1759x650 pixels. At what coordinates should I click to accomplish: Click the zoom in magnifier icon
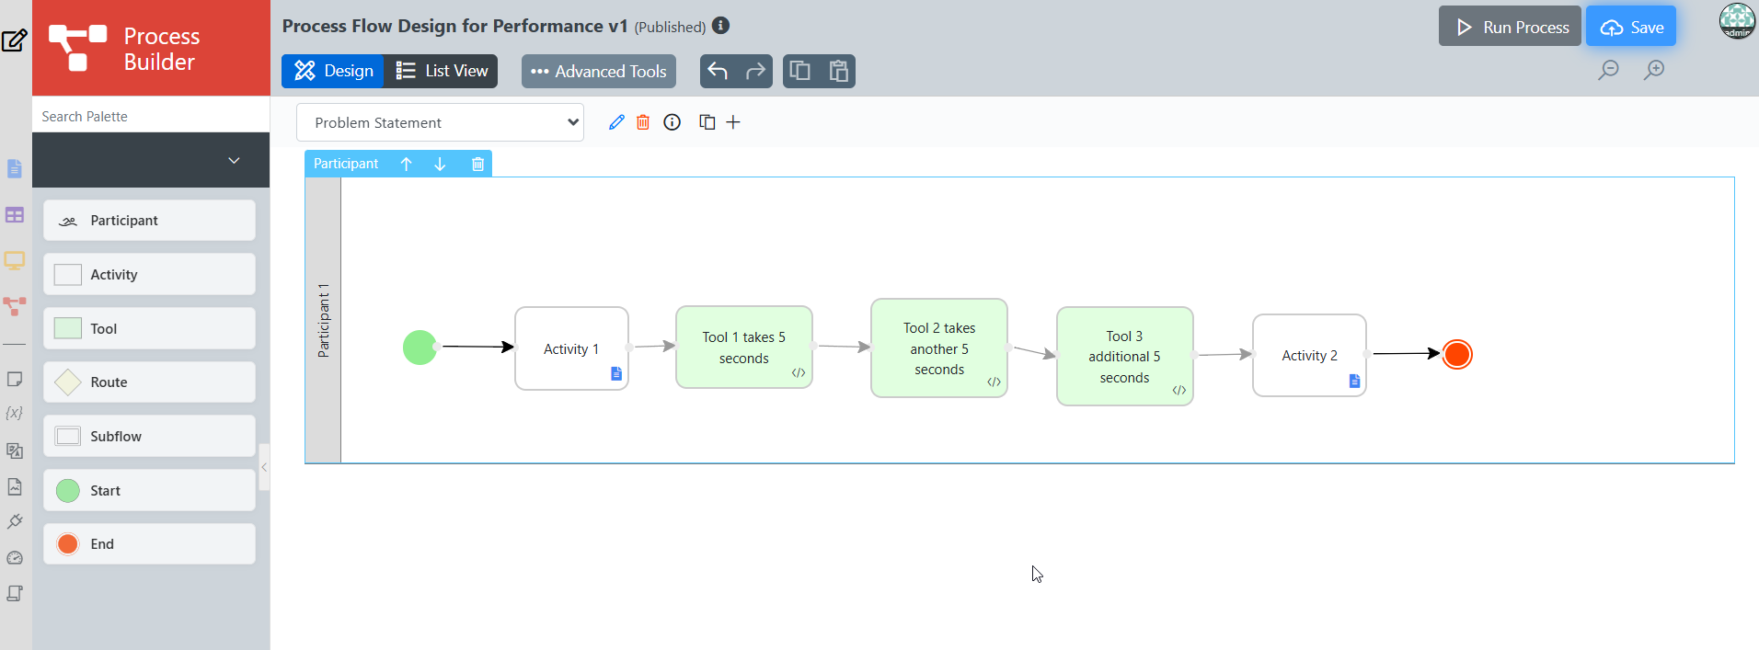(1654, 70)
